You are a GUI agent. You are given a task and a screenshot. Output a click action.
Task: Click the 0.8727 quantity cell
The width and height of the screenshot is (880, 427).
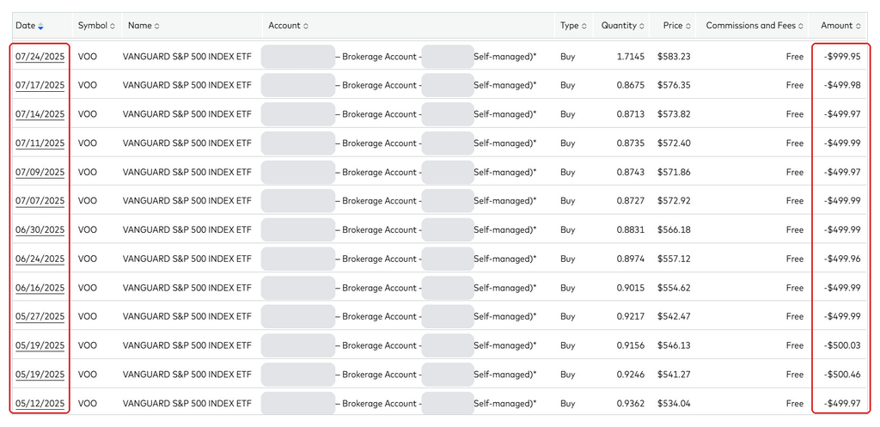pyautogui.click(x=631, y=201)
